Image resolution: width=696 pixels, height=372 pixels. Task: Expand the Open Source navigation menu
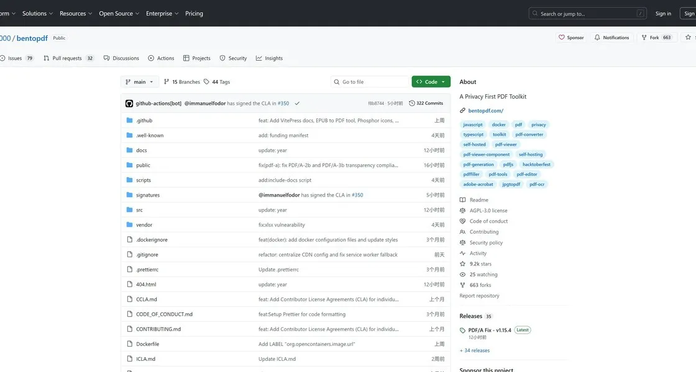point(119,14)
